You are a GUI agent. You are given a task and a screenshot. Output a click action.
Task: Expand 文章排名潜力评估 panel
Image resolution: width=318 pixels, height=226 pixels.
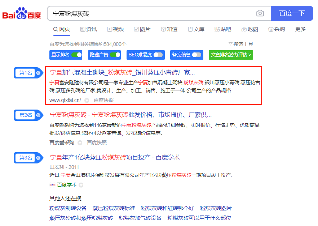click(231, 55)
